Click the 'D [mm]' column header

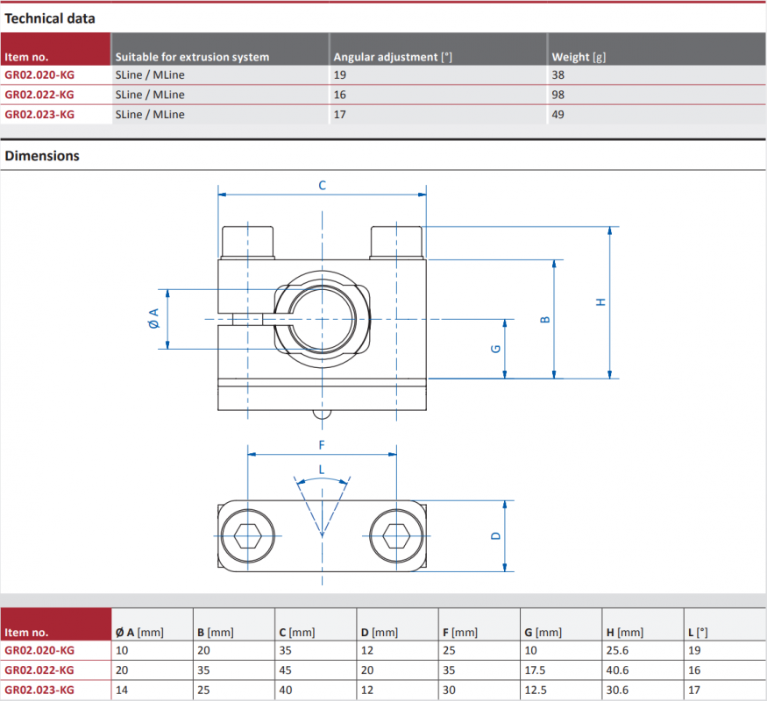pyautogui.click(x=379, y=632)
